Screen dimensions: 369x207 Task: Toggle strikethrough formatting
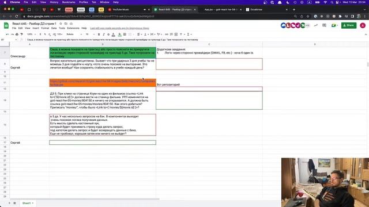coord(108,34)
